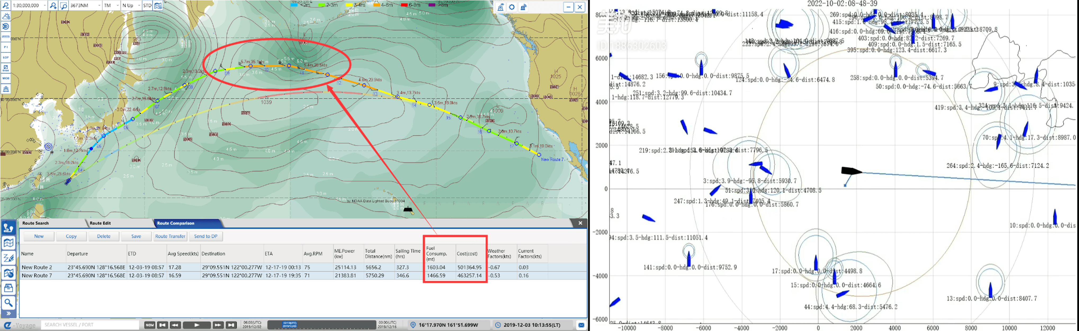
Task: Open the archive drawer sidebar icon
Action: pyautogui.click(x=8, y=288)
